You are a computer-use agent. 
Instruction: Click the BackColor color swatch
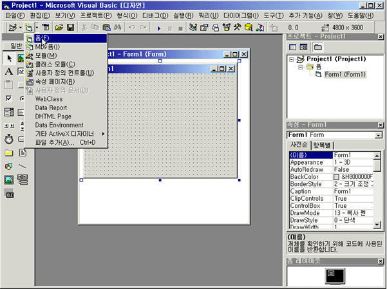(336, 177)
